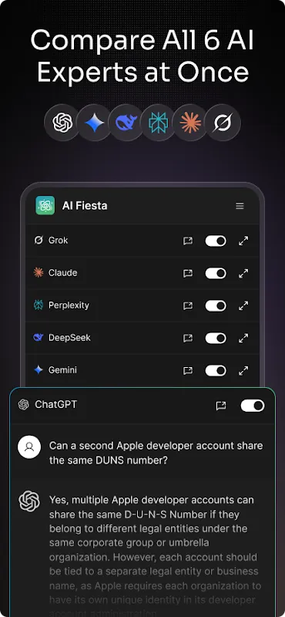285x617 pixels.
Task: Open new chat icon beside Perplexity
Action: point(188,305)
